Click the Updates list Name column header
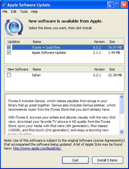The image size is (129, 169). click(61, 42)
